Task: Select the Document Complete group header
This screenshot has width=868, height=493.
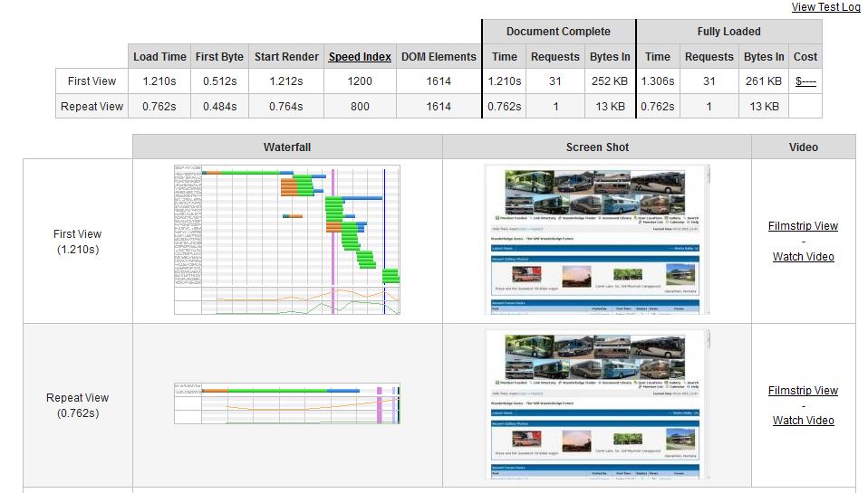Action: (x=558, y=32)
